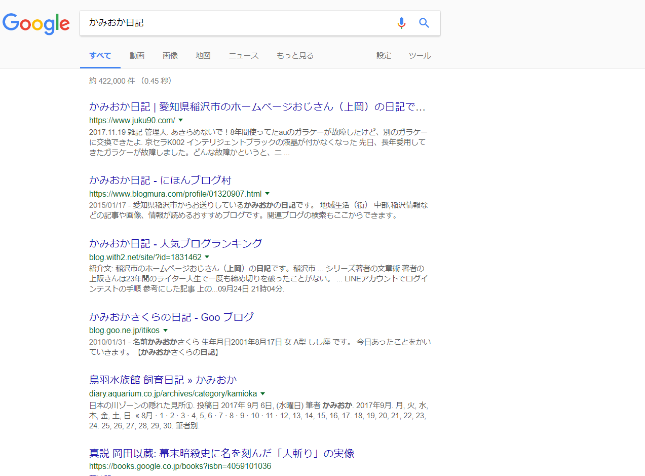The height and width of the screenshot is (476, 645).
Task: Click snippet dated 2010/01/31
Action: coord(260,347)
